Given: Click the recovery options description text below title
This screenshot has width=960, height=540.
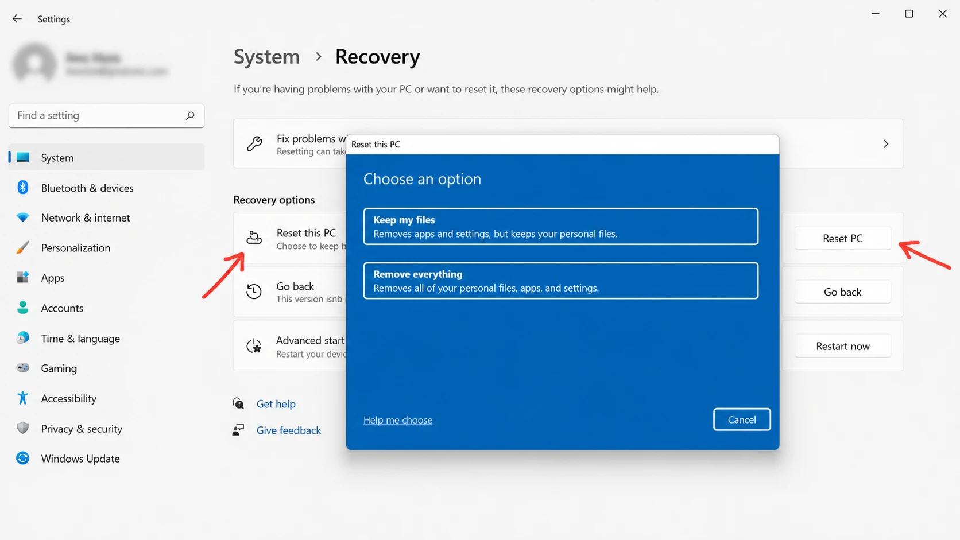Looking at the screenshot, I should pyautogui.click(x=446, y=89).
